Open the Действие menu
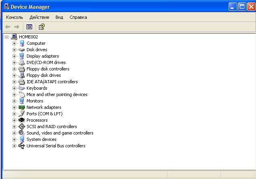 39,17
